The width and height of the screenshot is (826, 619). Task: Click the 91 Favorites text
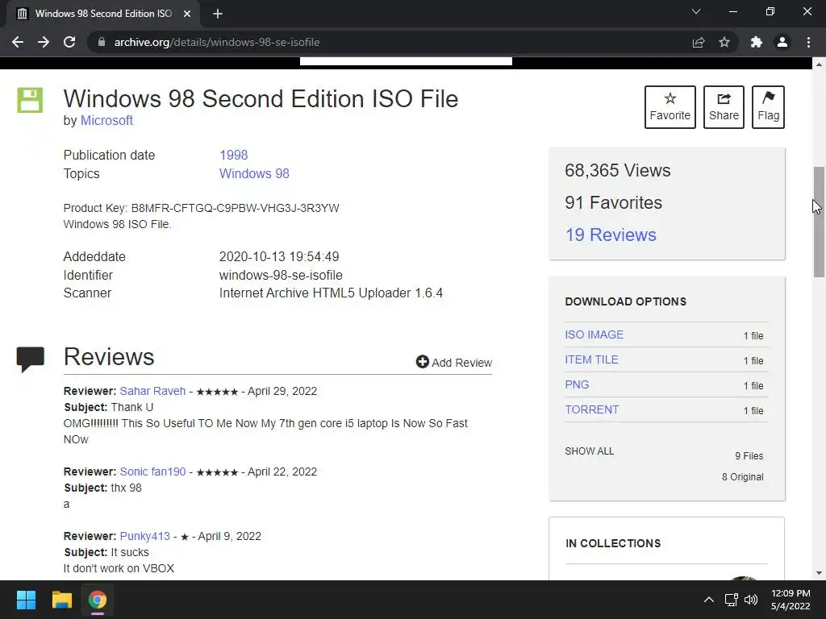point(613,202)
